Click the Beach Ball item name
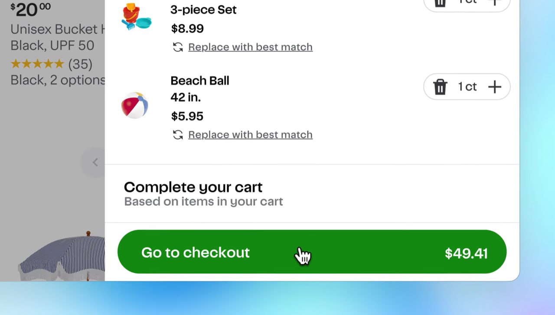555x315 pixels. coord(199,81)
